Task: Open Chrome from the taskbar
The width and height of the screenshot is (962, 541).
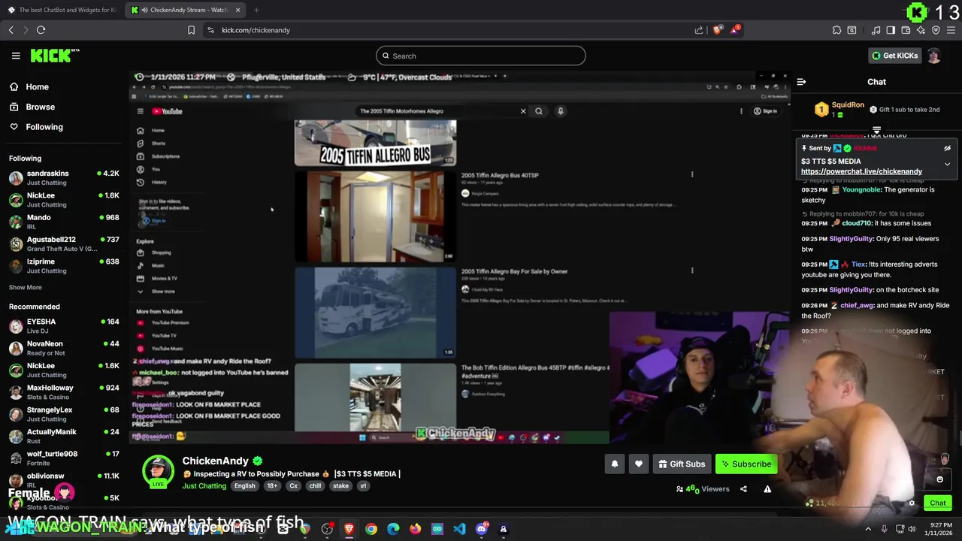Action: 371,529
